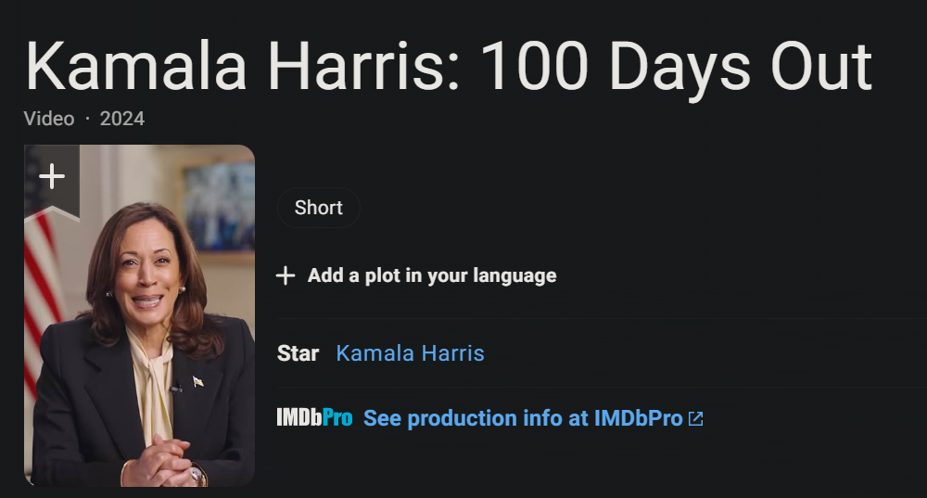Select the title Kamala Harris: 100 Days Out
The height and width of the screenshot is (498, 927).
(449, 67)
